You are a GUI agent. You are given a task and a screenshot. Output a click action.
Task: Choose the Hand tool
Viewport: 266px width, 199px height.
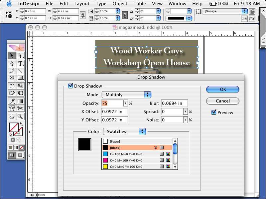[12, 116]
